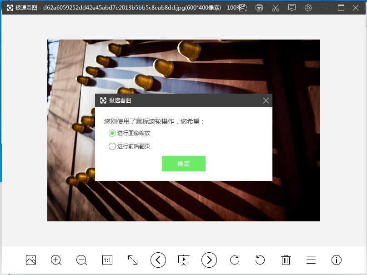The width and height of the screenshot is (367, 275).
Task: Toggle fullscreen with the expand arrows icon
Action: coord(133,260)
